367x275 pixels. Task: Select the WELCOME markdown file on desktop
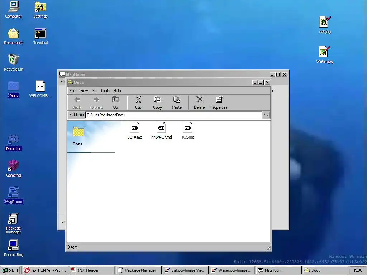[x=40, y=89]
